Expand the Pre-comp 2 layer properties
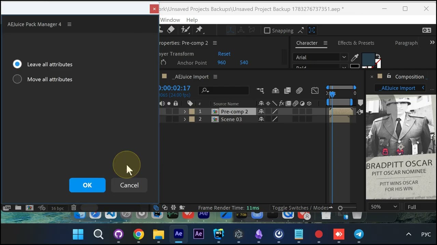Image resolution: width=437 pixels, height=245 pixels. tap(185, 111)
